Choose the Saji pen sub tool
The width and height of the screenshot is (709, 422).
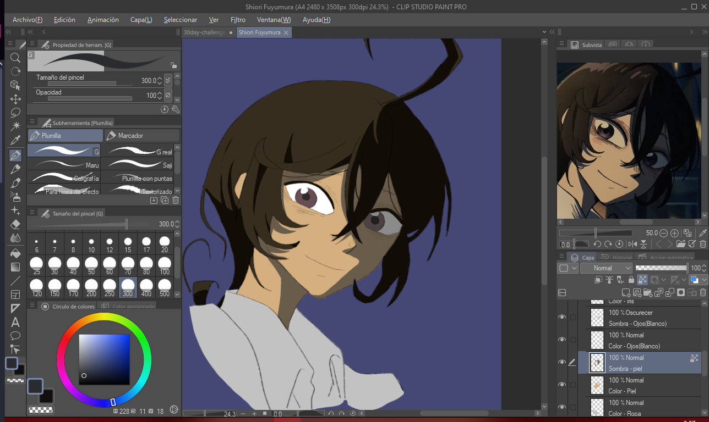[138, 164]
